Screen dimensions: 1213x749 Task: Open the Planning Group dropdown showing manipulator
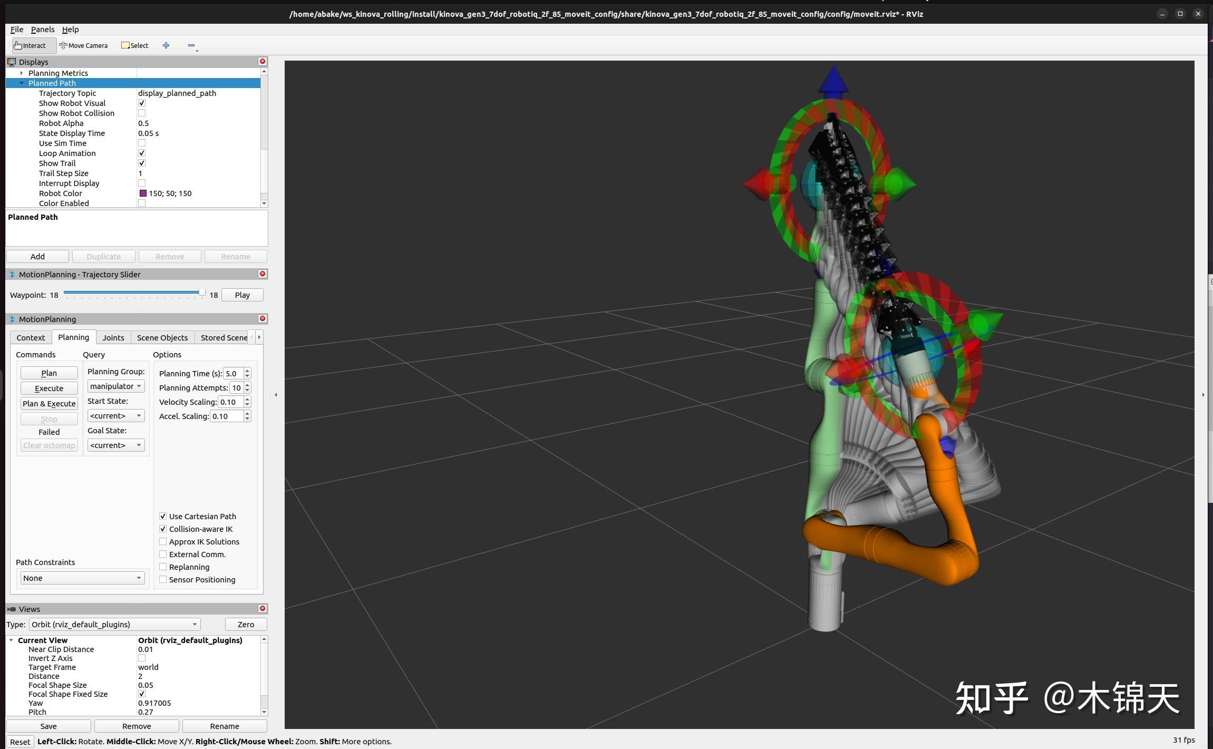click(x=115, y=386)
